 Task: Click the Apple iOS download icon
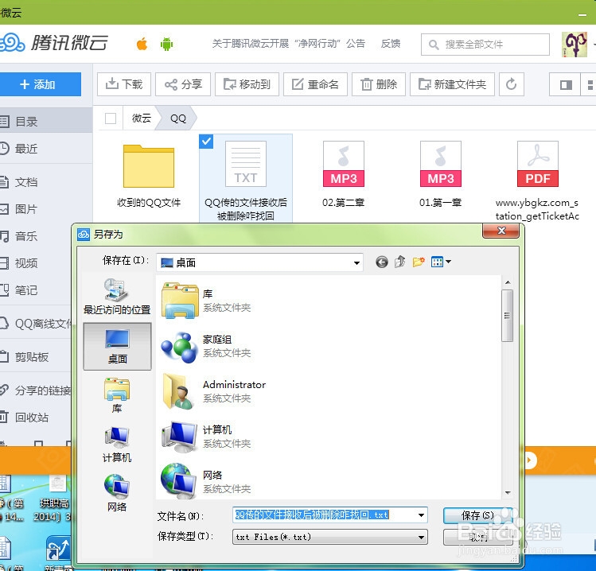tap(142, 44)
